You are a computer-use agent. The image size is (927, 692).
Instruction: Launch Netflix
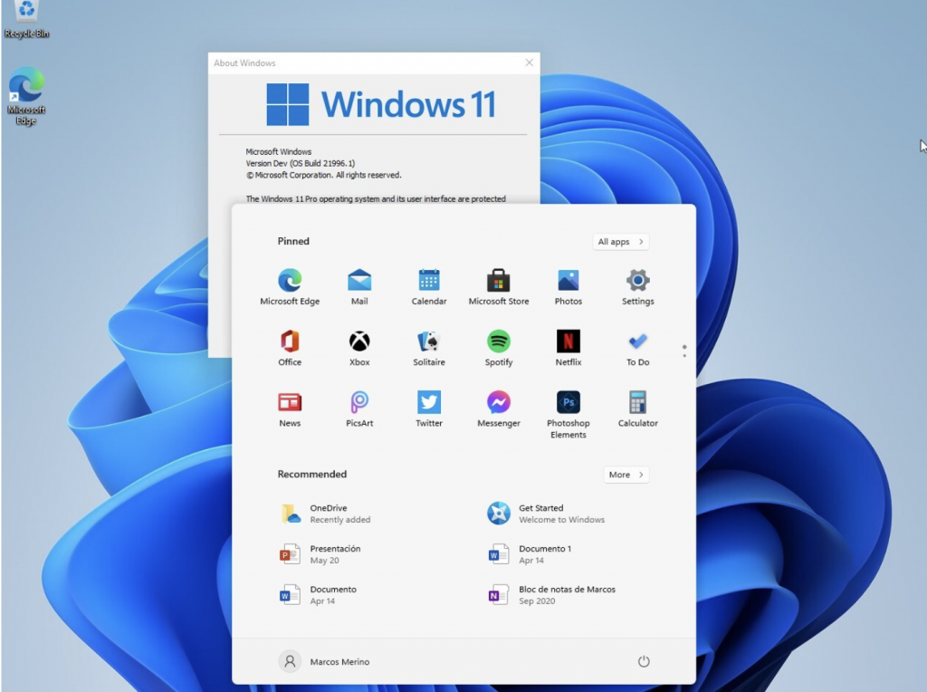coord(569,349)
